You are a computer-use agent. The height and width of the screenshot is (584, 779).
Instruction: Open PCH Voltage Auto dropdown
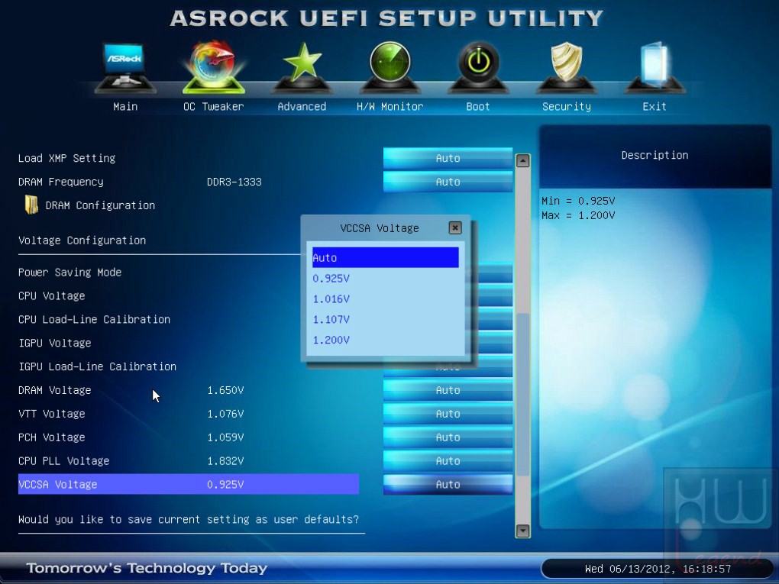click(448, 437)
